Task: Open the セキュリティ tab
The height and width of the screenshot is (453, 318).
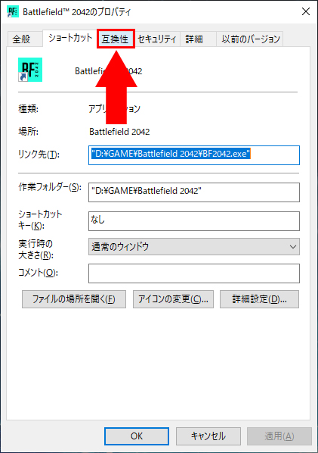Action: click(x=157, y=39)
